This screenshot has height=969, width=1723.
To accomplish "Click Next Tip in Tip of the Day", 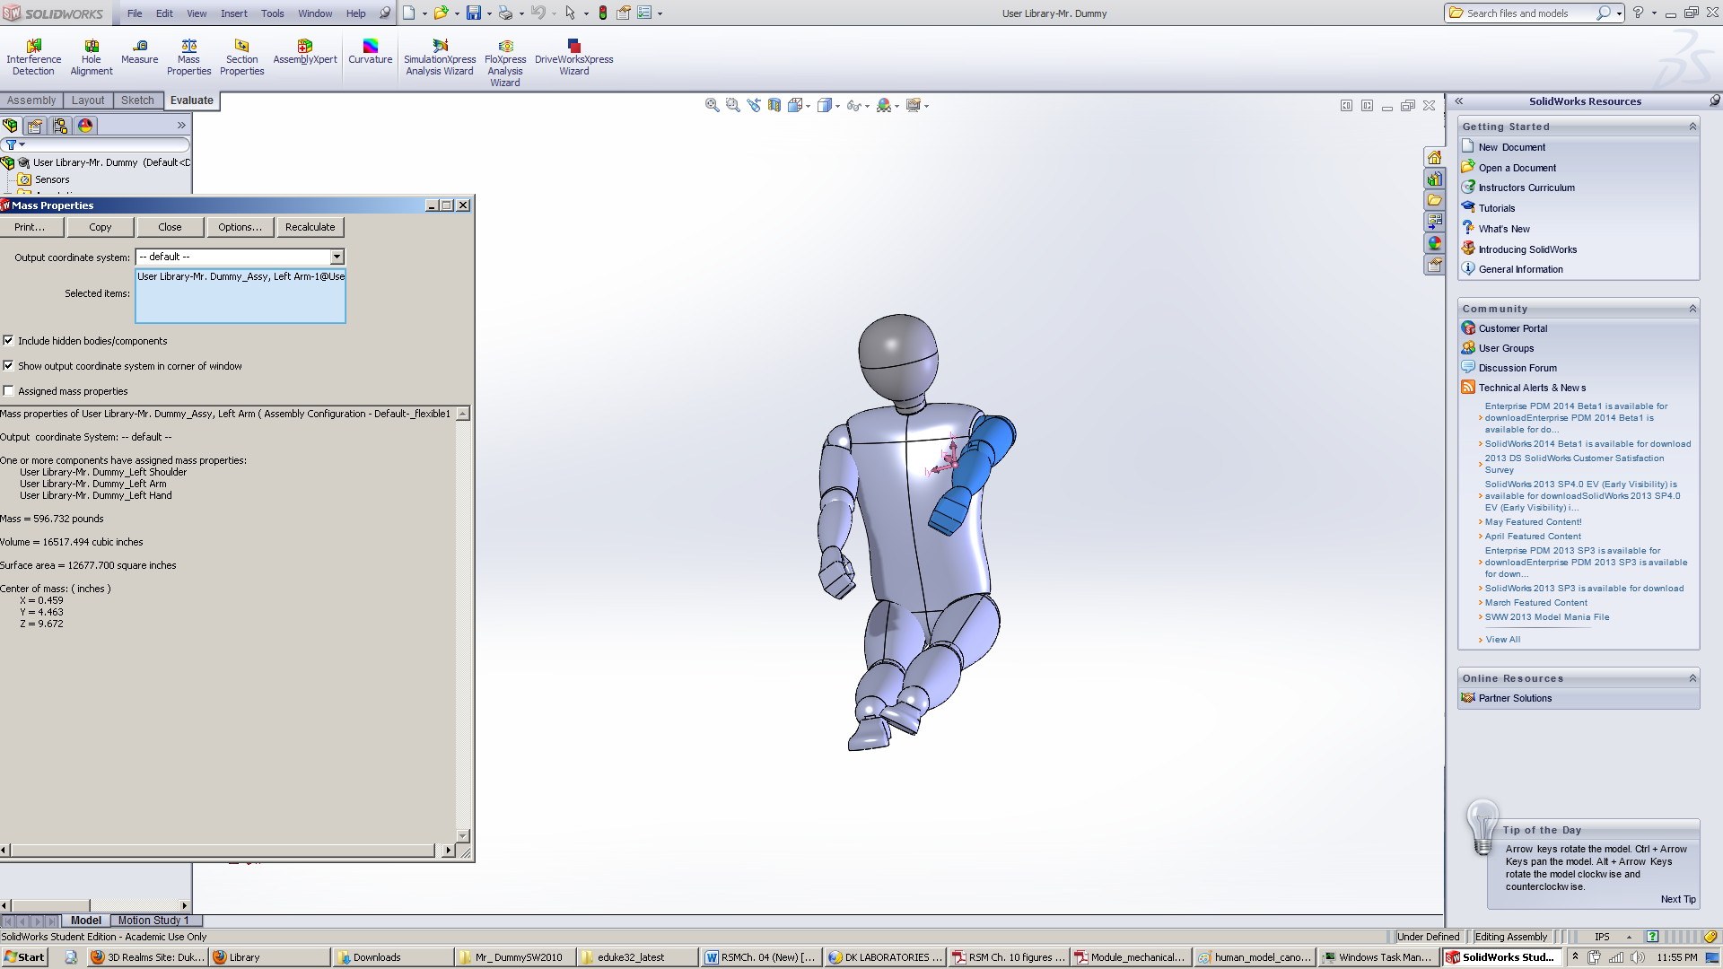I will pyautogui.click(x=1678, y=899).
